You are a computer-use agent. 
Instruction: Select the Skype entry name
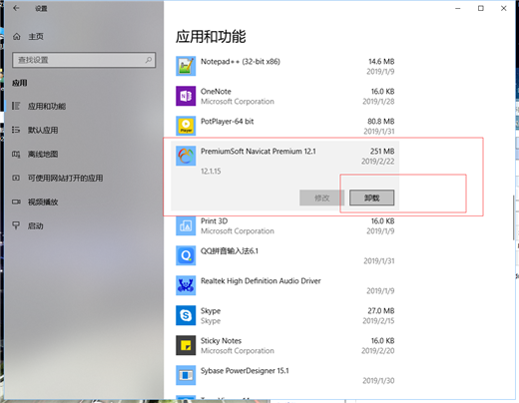point(211,311)
